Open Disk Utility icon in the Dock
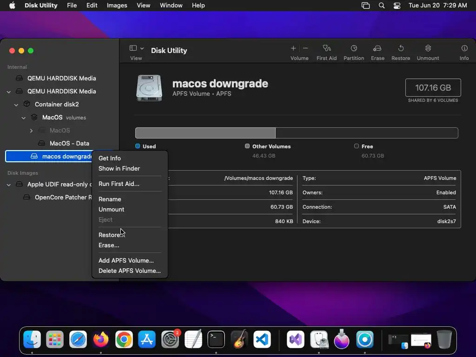The height and width of the screenshot is (357, 476). [x=319, y=339]
